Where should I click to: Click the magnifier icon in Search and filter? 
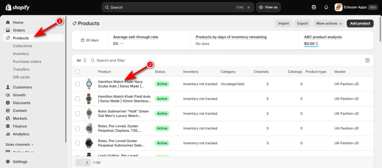[x=93, y=60]
